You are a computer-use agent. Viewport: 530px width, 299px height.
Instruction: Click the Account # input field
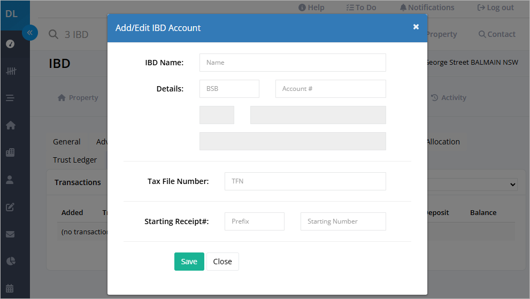pyautogui.click(x=331, y=89)
